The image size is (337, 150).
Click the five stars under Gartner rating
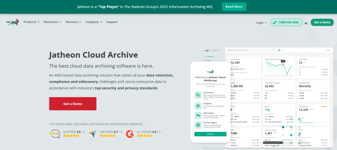tap(71, 136)
